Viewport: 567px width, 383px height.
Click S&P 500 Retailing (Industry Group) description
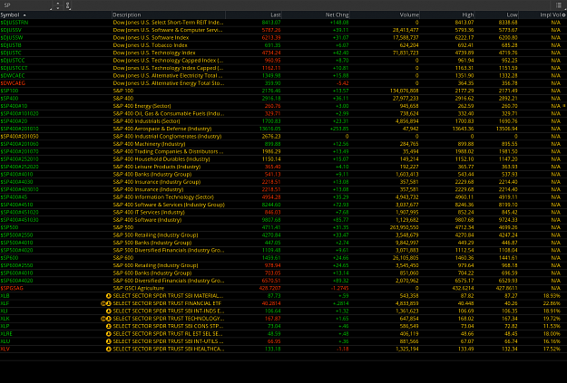tap(155, 235)
